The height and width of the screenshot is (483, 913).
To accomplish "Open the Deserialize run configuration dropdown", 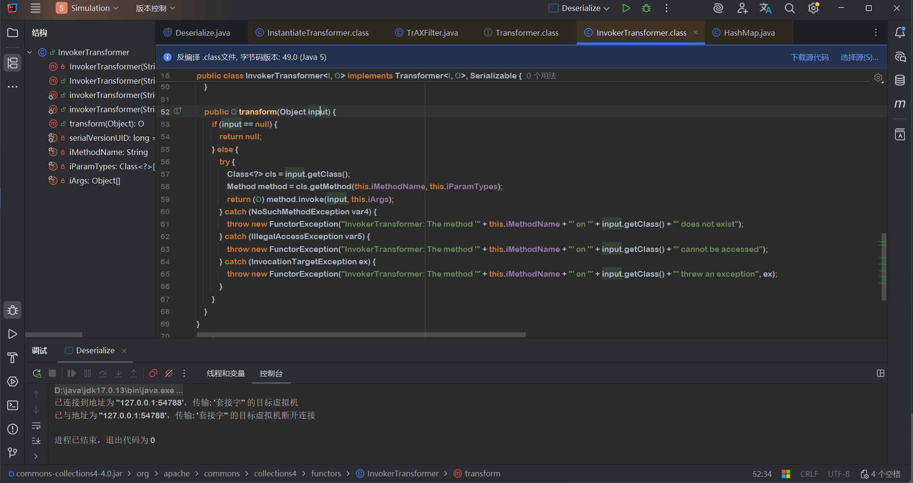I will point(579,8).
